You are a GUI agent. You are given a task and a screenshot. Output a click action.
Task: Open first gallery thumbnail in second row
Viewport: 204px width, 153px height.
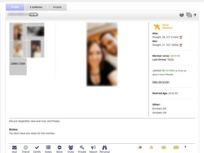pyautogui.click(x=18, y=49)
